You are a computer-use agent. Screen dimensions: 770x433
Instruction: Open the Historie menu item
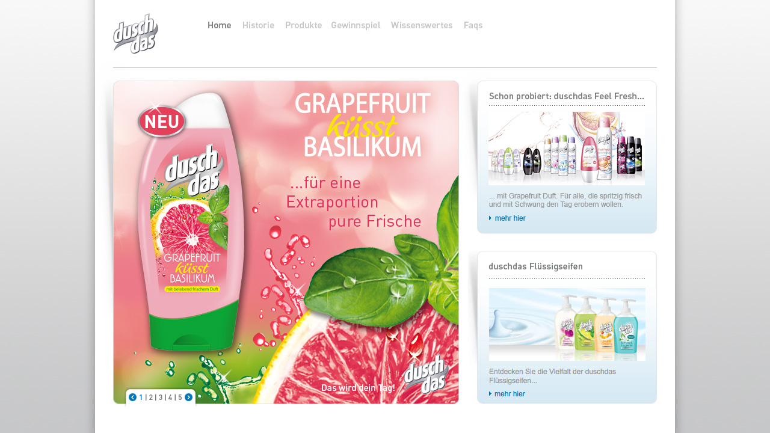pos(258,25)
